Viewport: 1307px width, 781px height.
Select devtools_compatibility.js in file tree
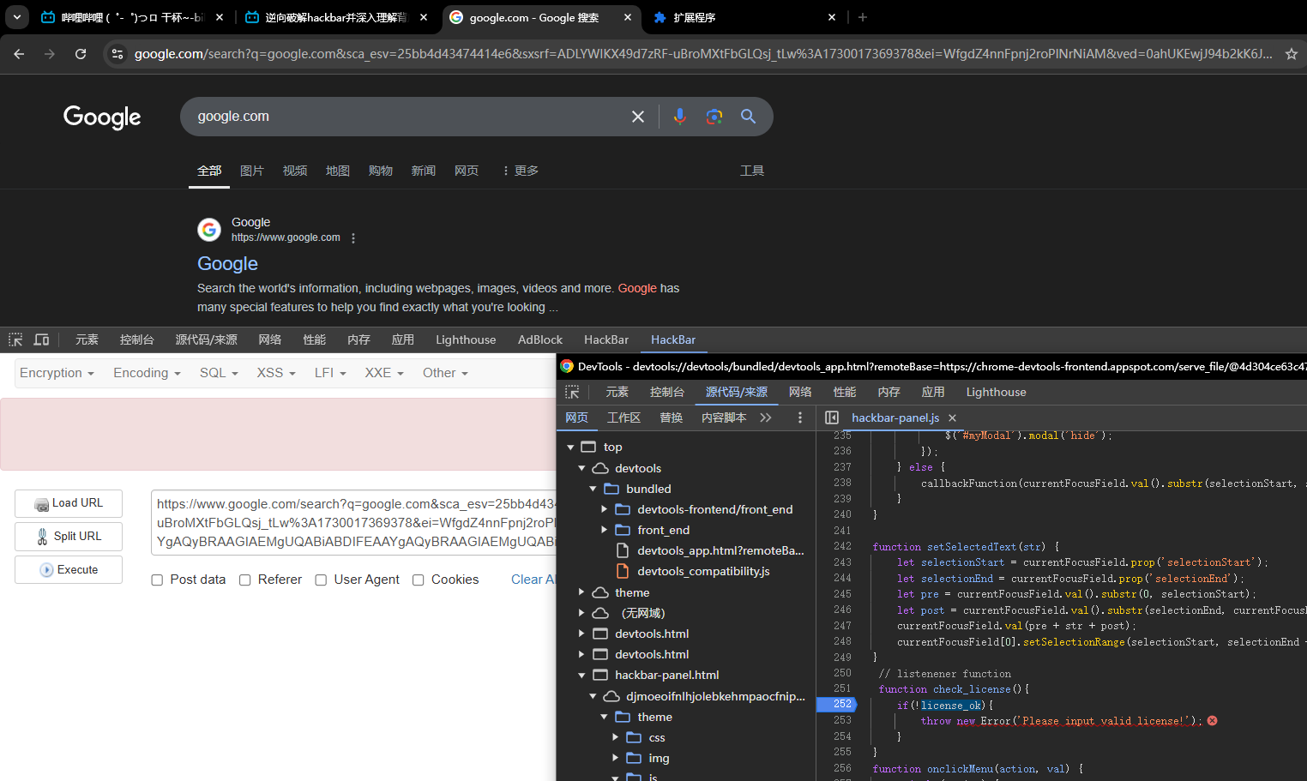(702, 572)
